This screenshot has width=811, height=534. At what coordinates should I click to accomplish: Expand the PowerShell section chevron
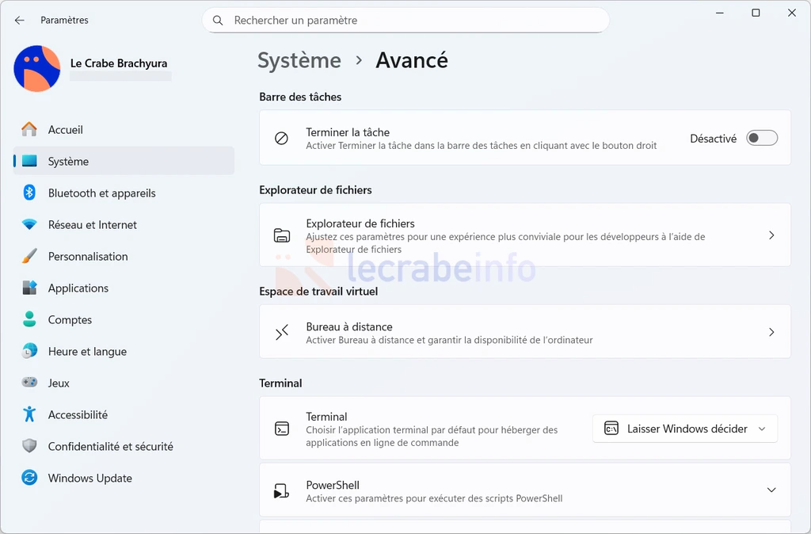click(771, 490)
